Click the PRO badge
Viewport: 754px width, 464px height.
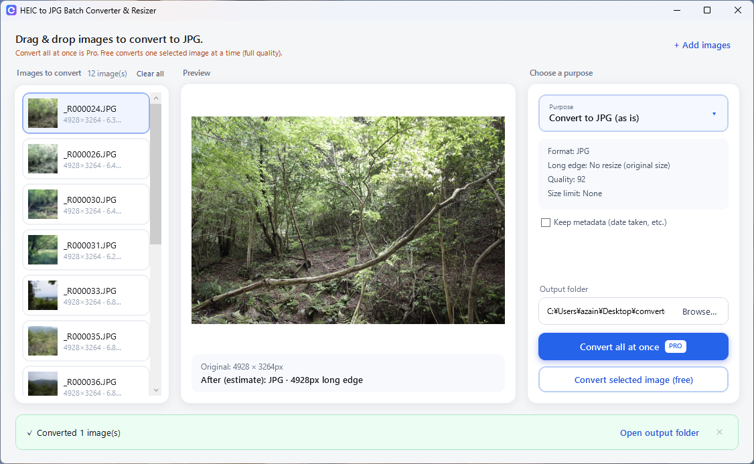click(x=675, y=346)
